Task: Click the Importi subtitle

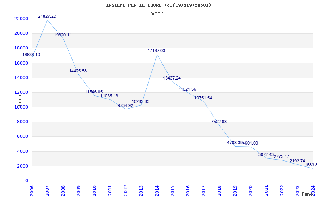Action: tap(158, 13)
